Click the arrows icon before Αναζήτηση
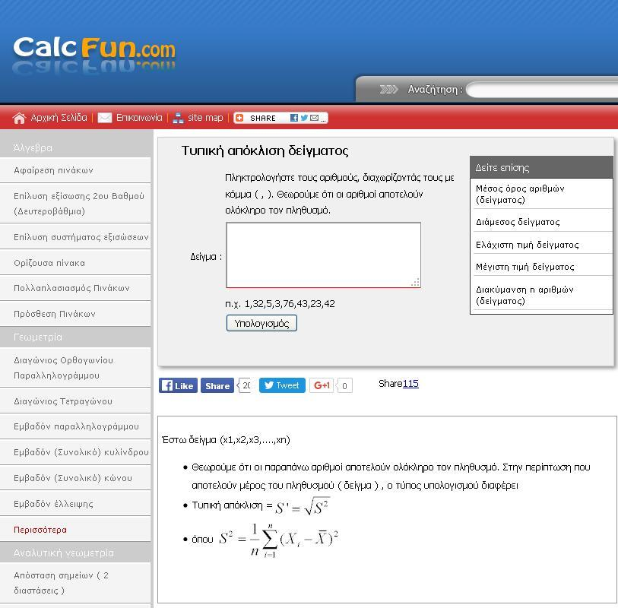 [388, 90]
